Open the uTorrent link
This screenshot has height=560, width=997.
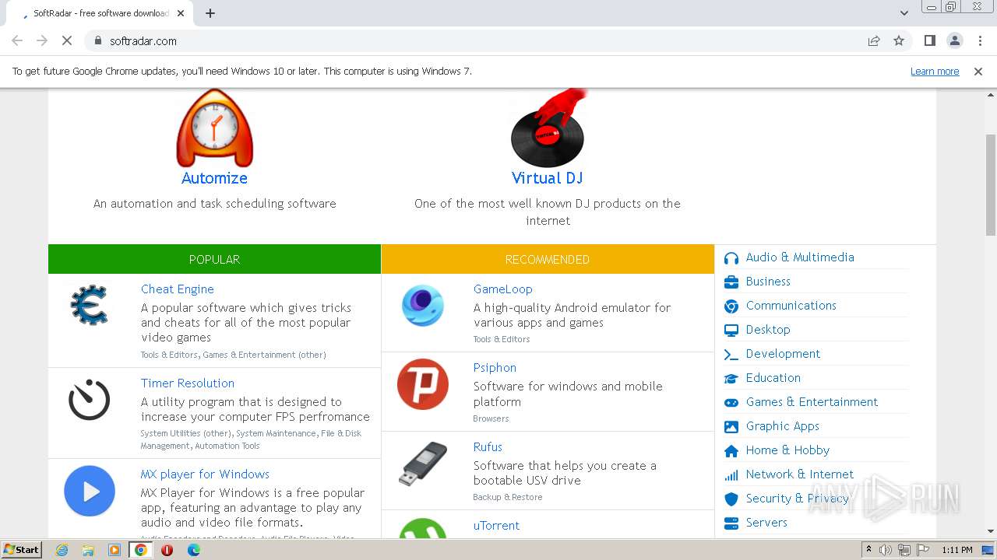click(496, 525)
